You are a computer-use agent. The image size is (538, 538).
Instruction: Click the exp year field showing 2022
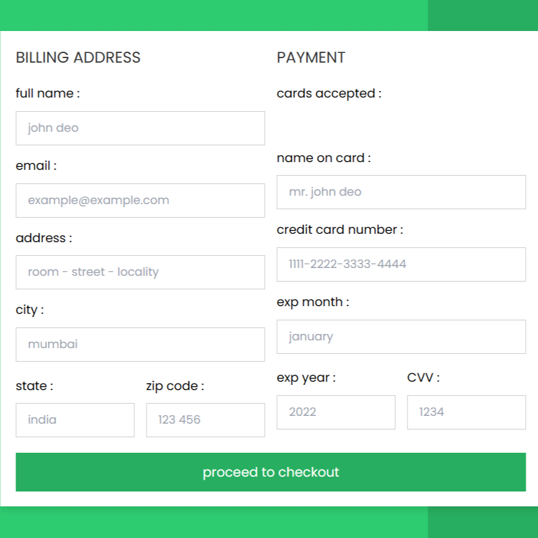coord(336,413)
